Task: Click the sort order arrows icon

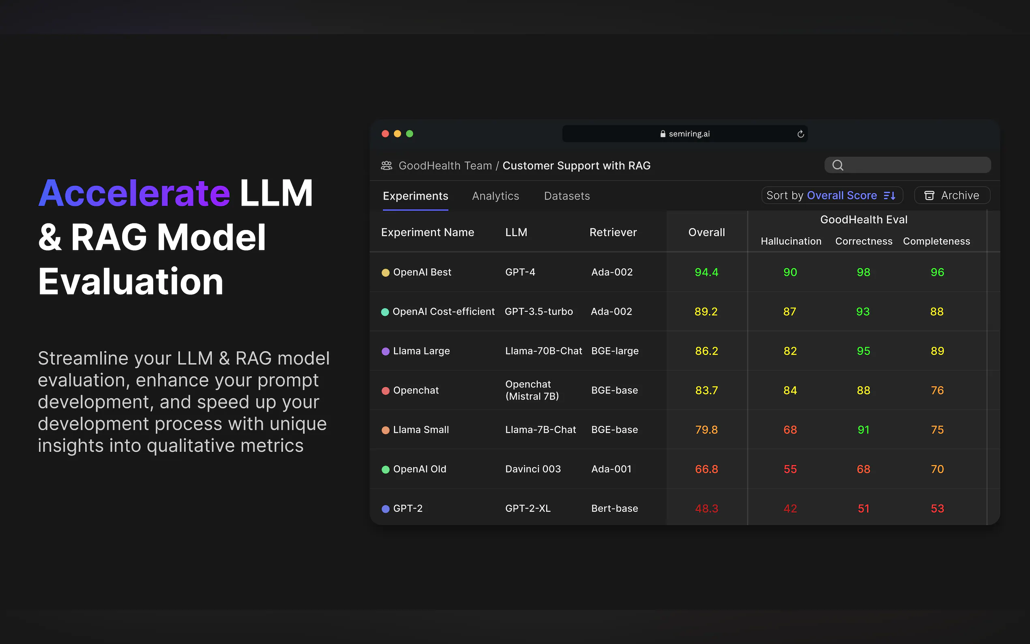Action: coord(889,195)
